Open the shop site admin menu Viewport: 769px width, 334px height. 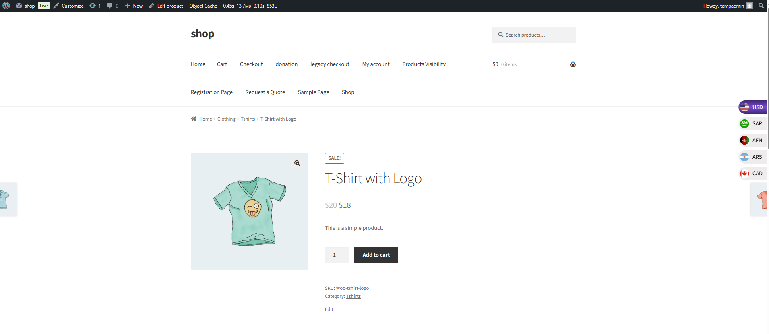click(x=25, y=6)
